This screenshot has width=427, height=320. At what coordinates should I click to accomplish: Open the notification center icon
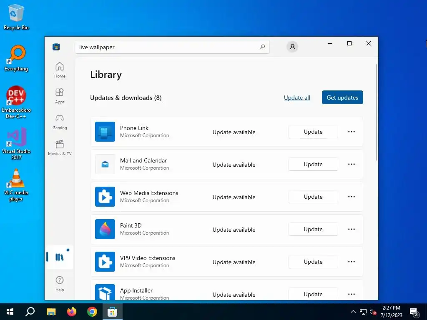[414, 312]
